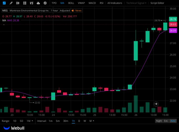
Task: Open All Indicators list
Action: tap(115, 3)
